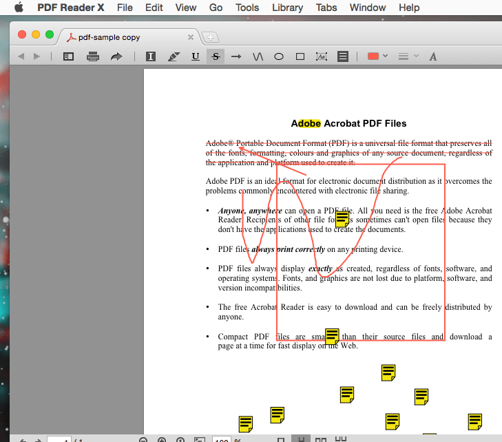The width and height of the screenshot is (502, 442).
Task: Click the line thickness icon
Action: [404, 56]
